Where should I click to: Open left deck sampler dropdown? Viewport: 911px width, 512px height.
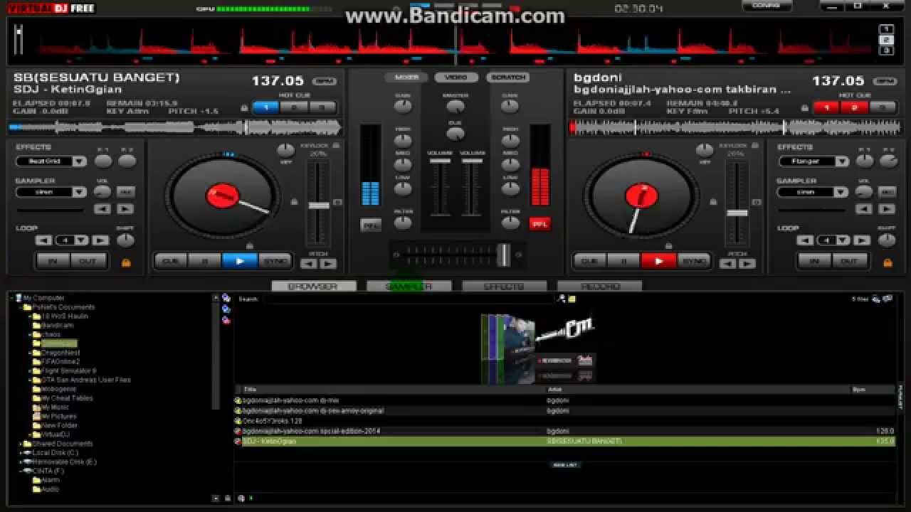51,192
